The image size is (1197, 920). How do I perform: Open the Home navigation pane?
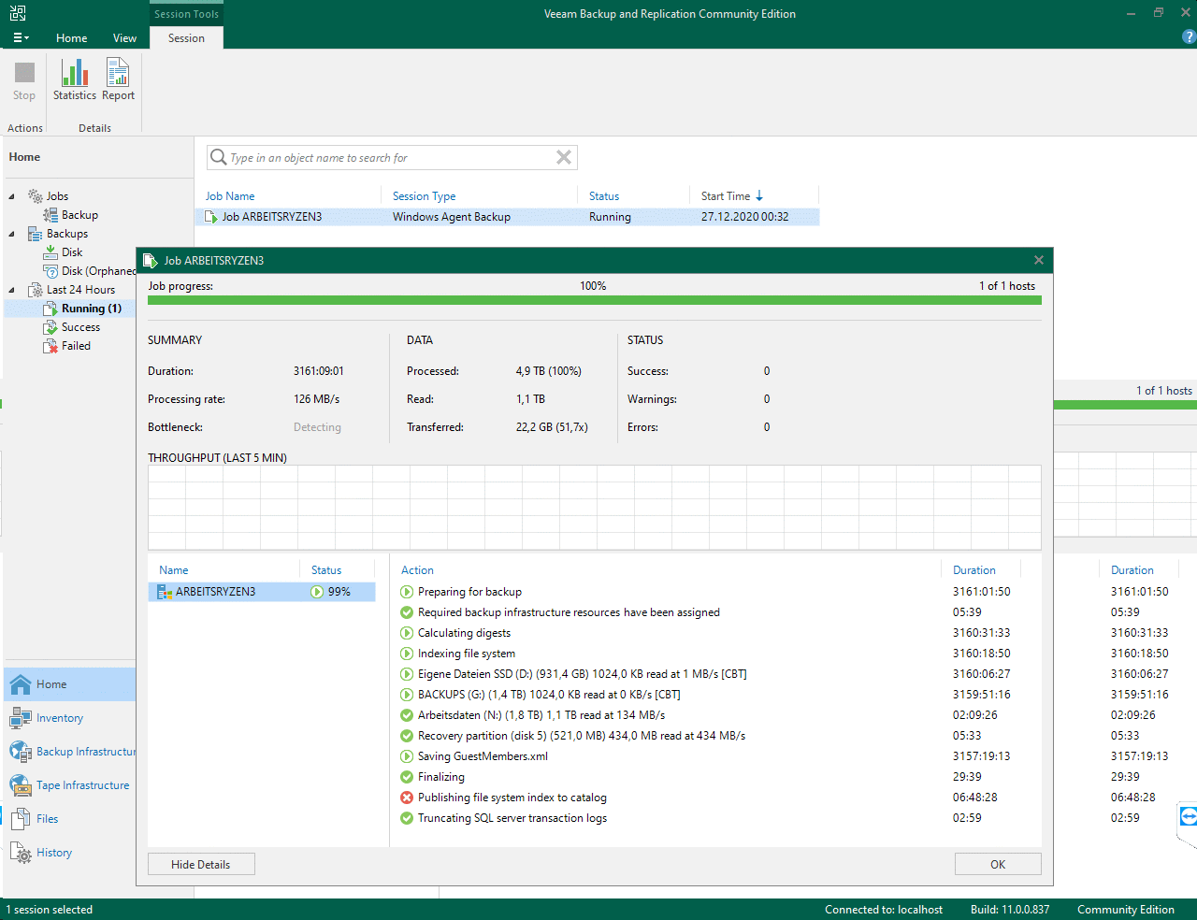[70, 684]
